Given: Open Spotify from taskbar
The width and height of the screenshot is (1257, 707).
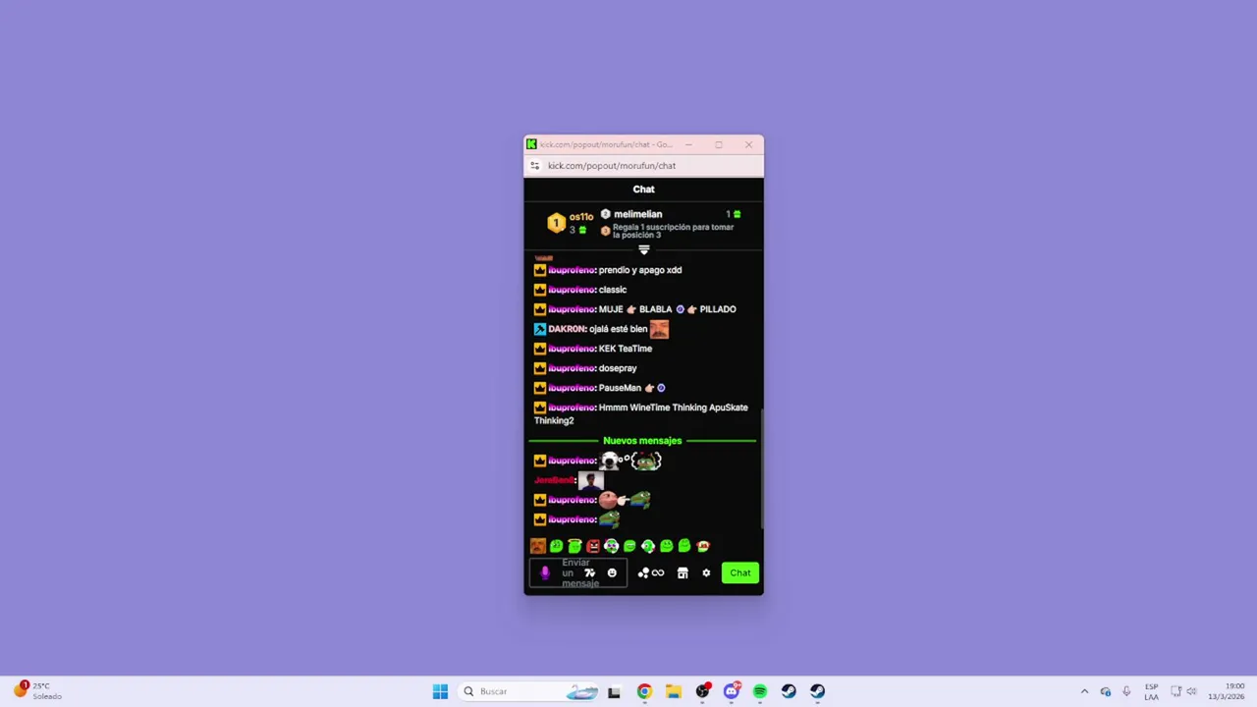Looking at the screenshot, I should (760, 691).
